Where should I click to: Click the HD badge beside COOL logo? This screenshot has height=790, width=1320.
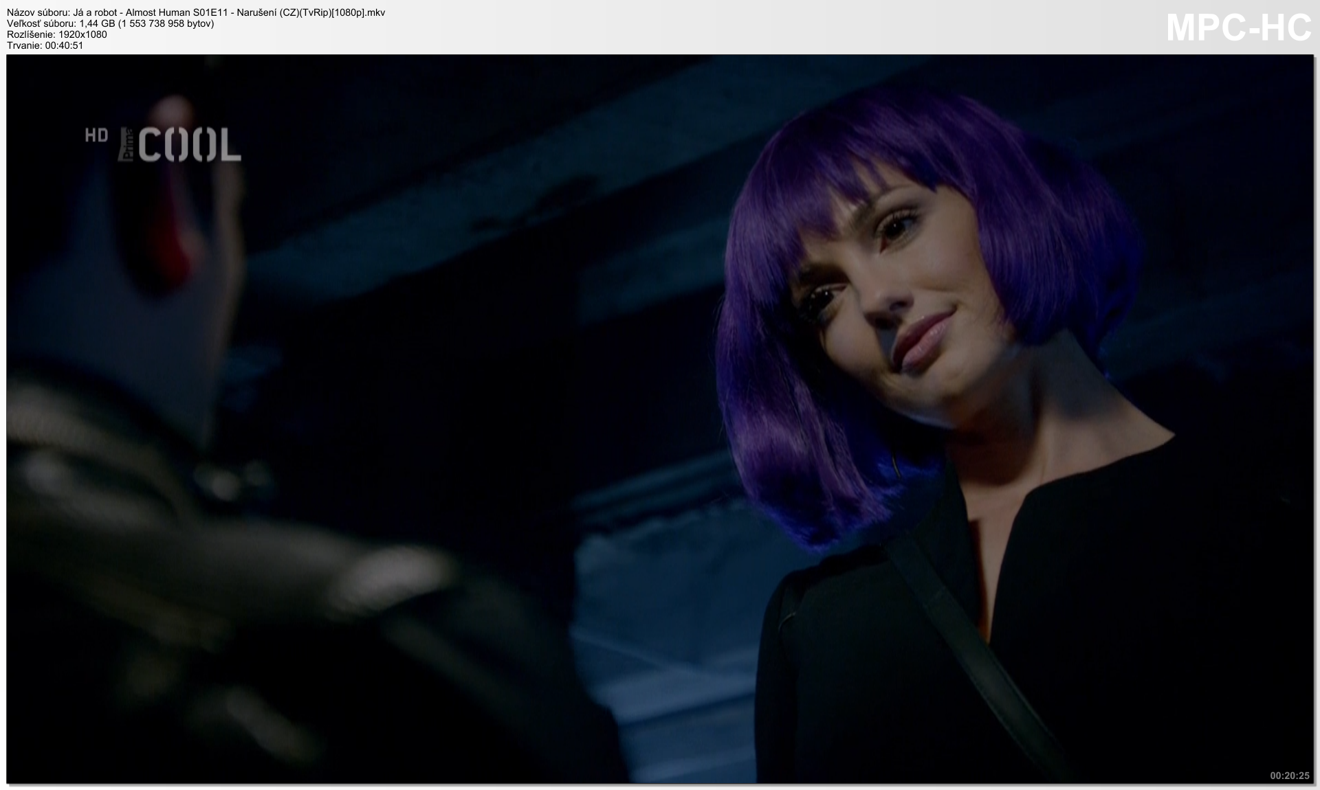click(96, 135)
